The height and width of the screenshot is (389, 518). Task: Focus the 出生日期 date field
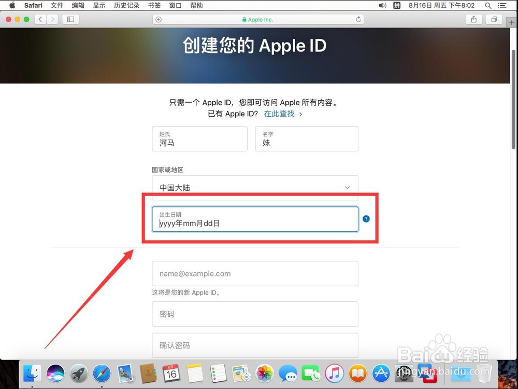coord(255,219)
